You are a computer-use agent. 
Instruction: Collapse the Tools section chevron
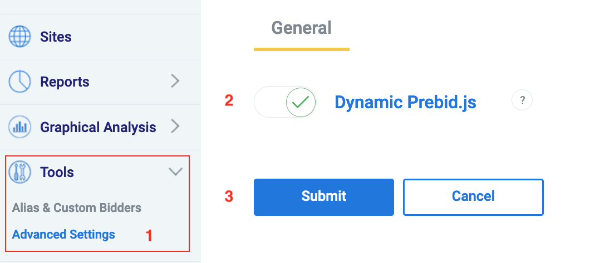(x=175, y=172)
